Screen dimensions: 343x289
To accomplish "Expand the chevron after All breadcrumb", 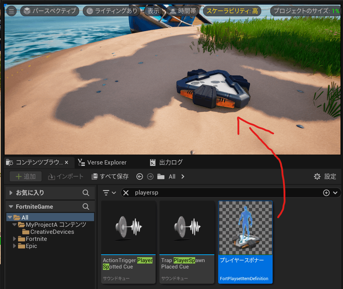I will [183, 177].
